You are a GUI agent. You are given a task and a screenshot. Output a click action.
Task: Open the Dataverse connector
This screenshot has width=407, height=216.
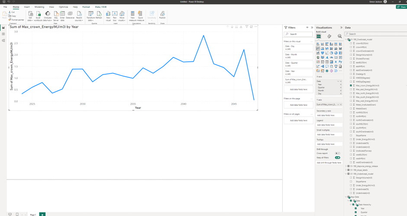coord(70,15)
